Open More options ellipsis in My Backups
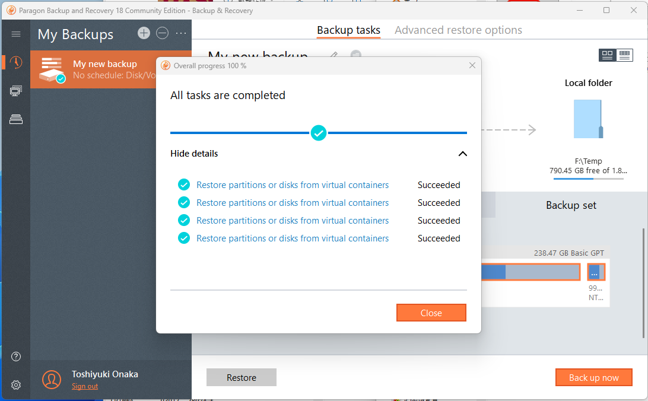Screen dimensions: 648x401 click(x=181, y=33)
